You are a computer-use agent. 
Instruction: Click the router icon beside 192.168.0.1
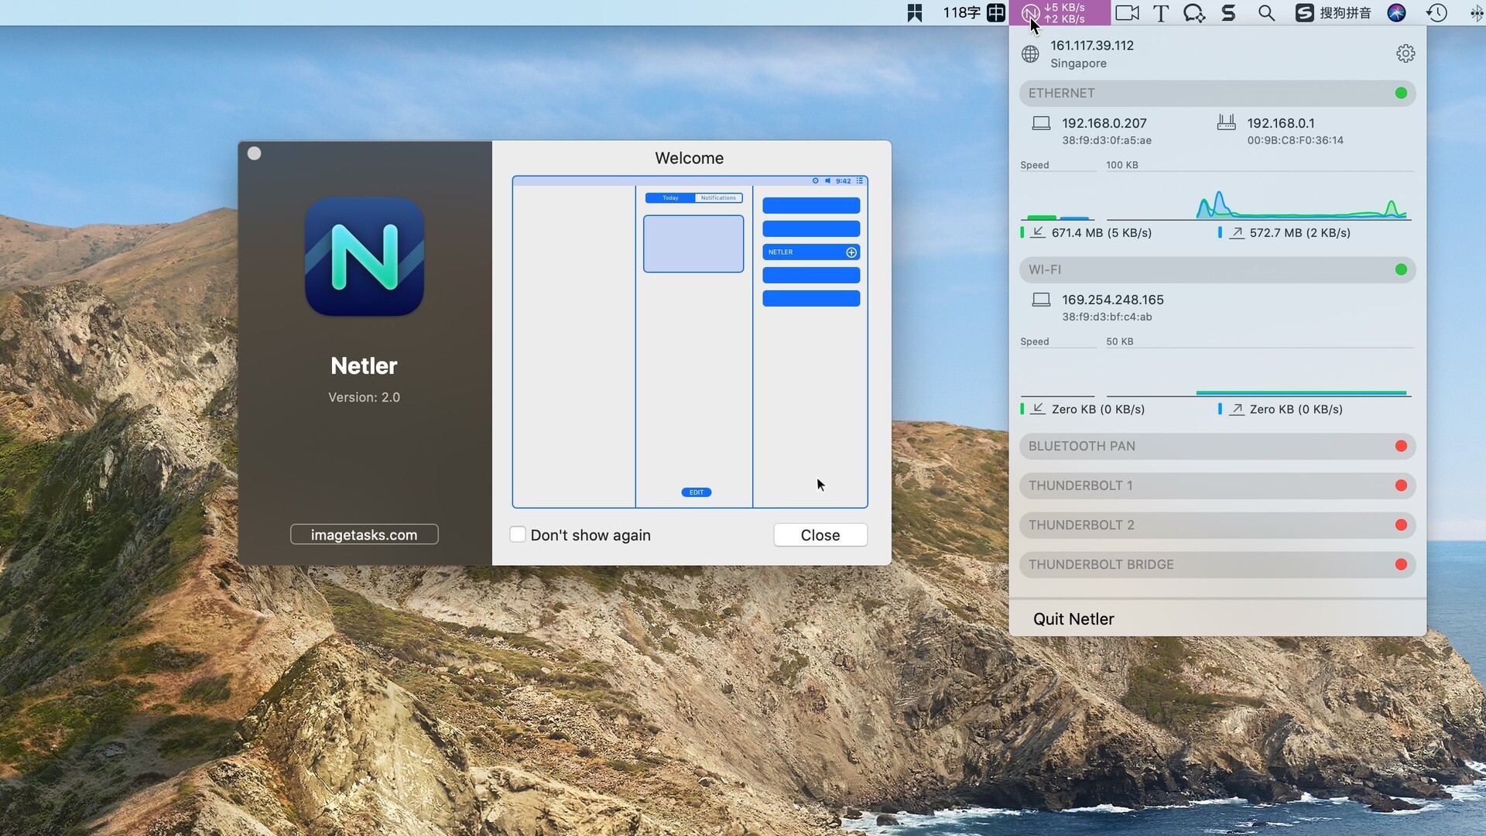[1227, 123]
